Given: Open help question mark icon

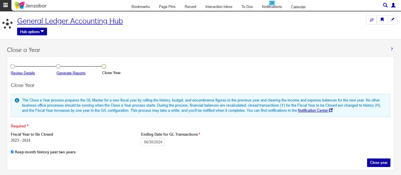Looking at the screenshot, I should pyautogui.click(x=392, y=49).
